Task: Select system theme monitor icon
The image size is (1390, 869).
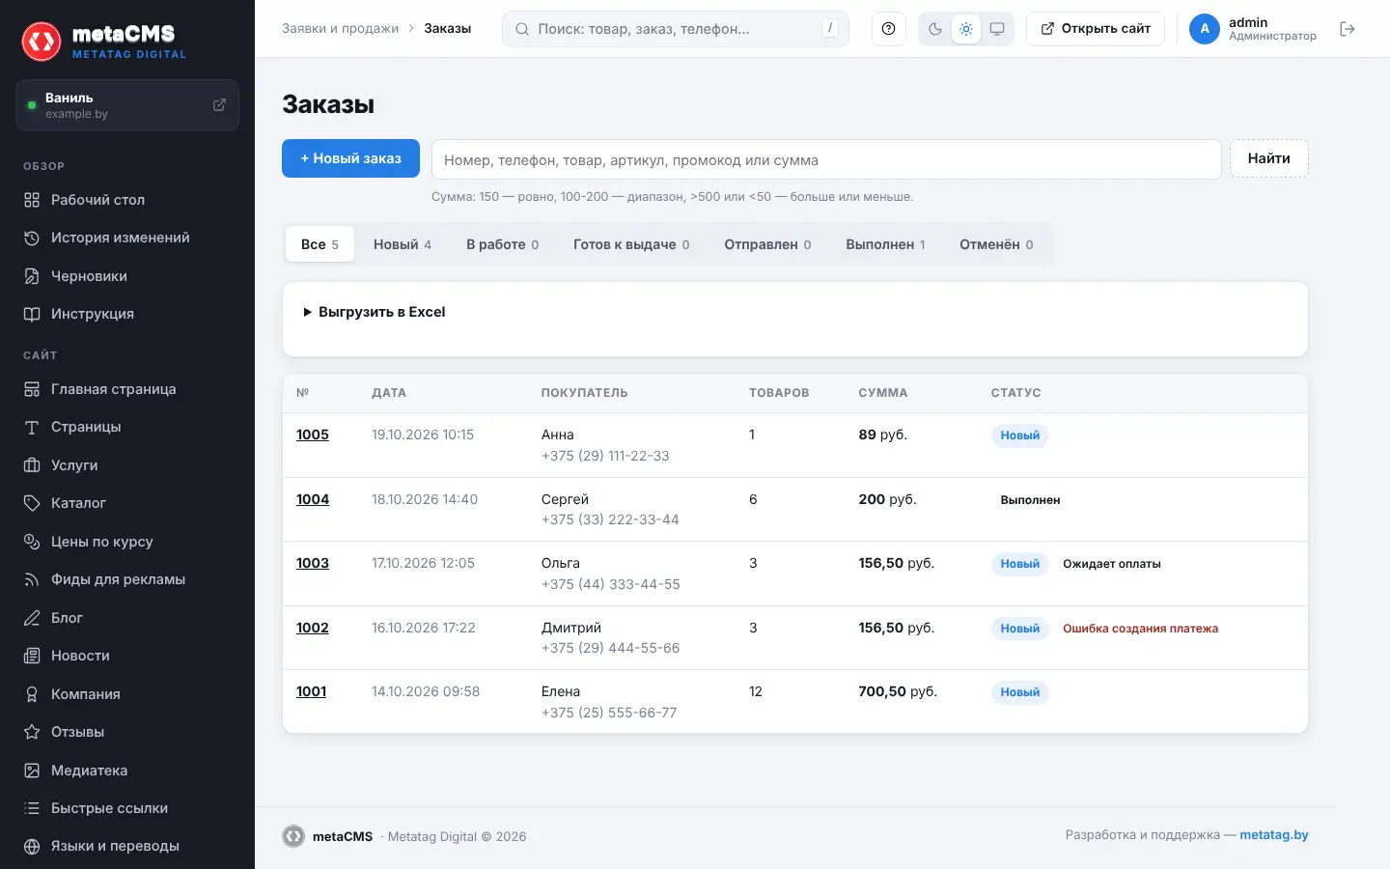Action: (997, 29)
